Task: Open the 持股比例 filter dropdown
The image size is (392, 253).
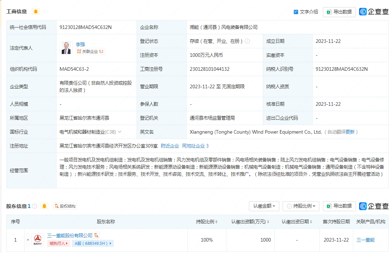Action: tap(301, 206)
